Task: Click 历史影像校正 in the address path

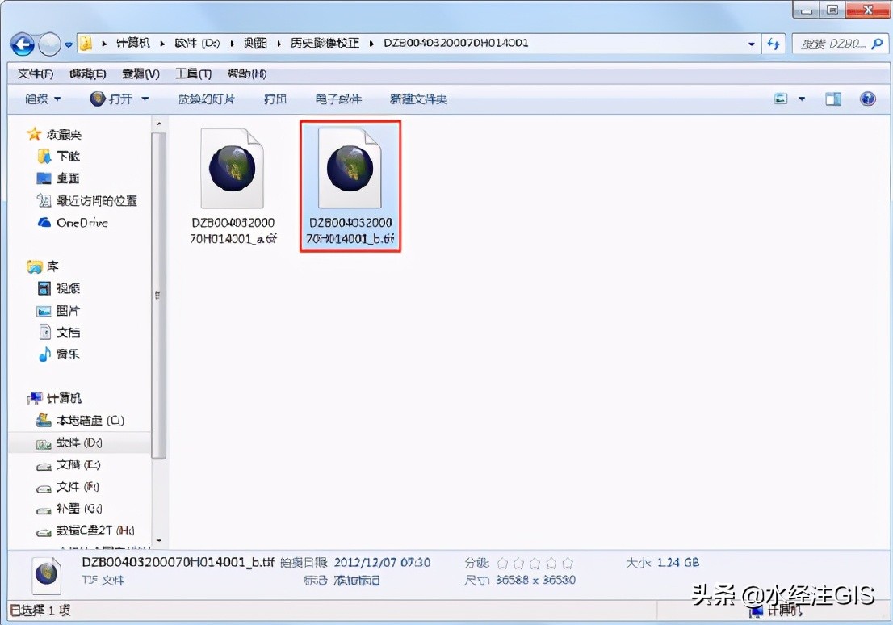Action: [325, 43]
